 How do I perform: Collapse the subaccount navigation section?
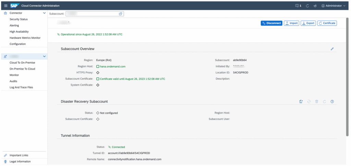pos(44,56)
